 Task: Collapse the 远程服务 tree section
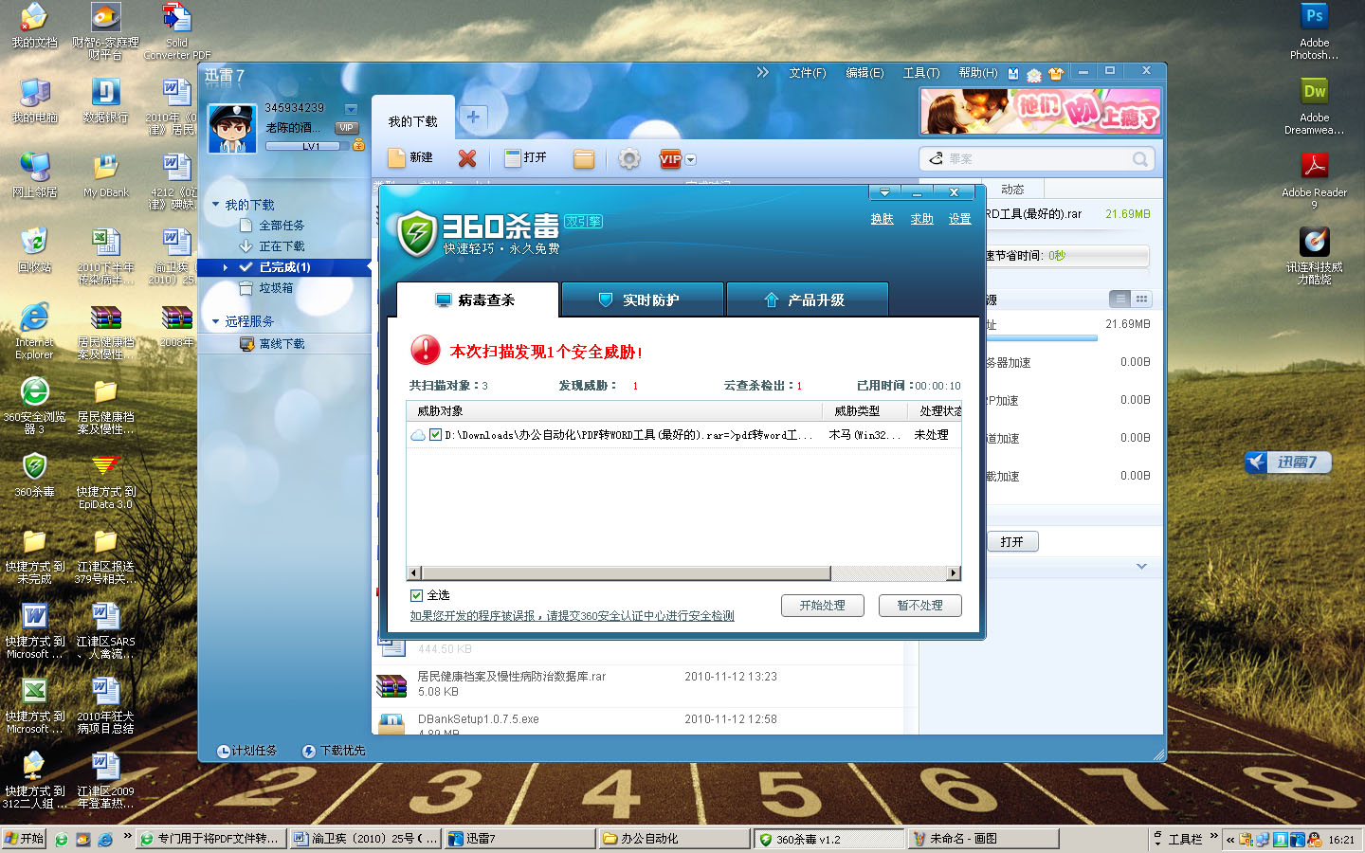coord(216,321)
